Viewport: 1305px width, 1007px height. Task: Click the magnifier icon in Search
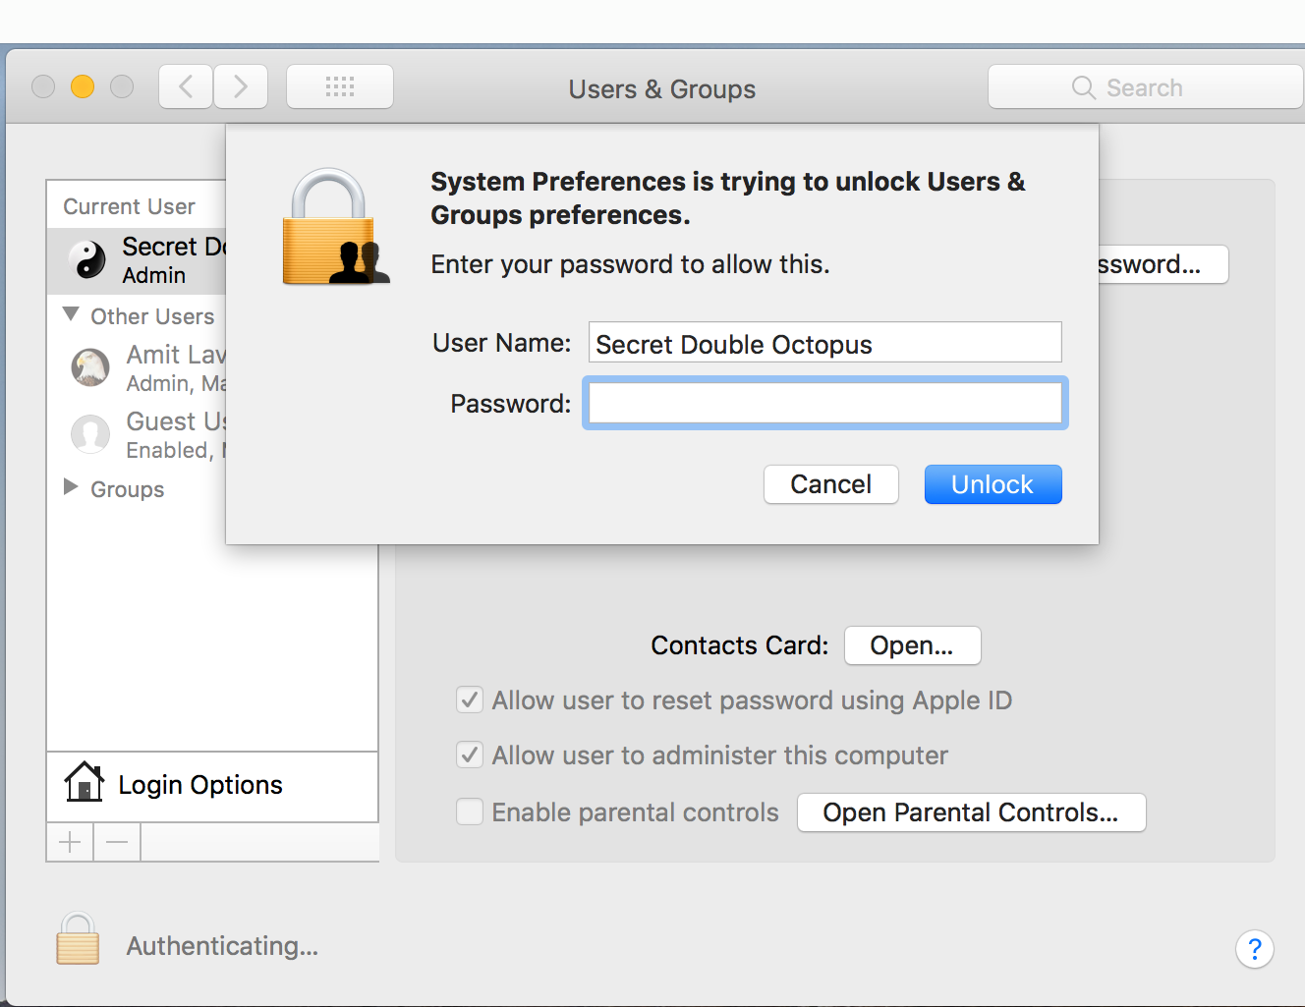[x=1083, y=87]
